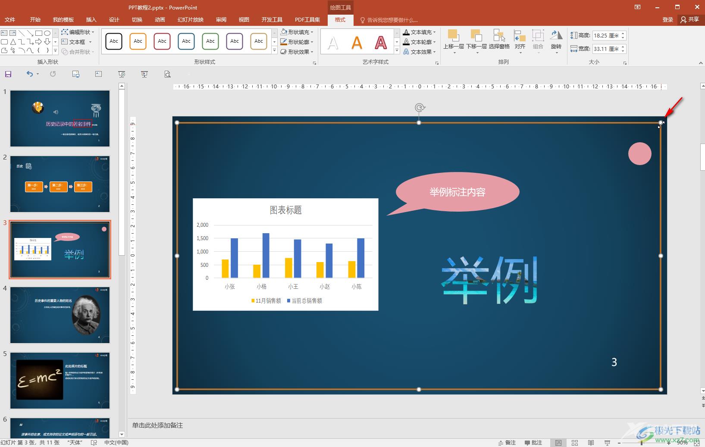
Task: Select the oval shape
Action: pyautogui.click(x=47, y=33)
